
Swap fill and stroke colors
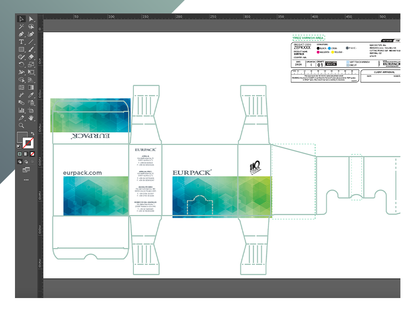[32, 134]
